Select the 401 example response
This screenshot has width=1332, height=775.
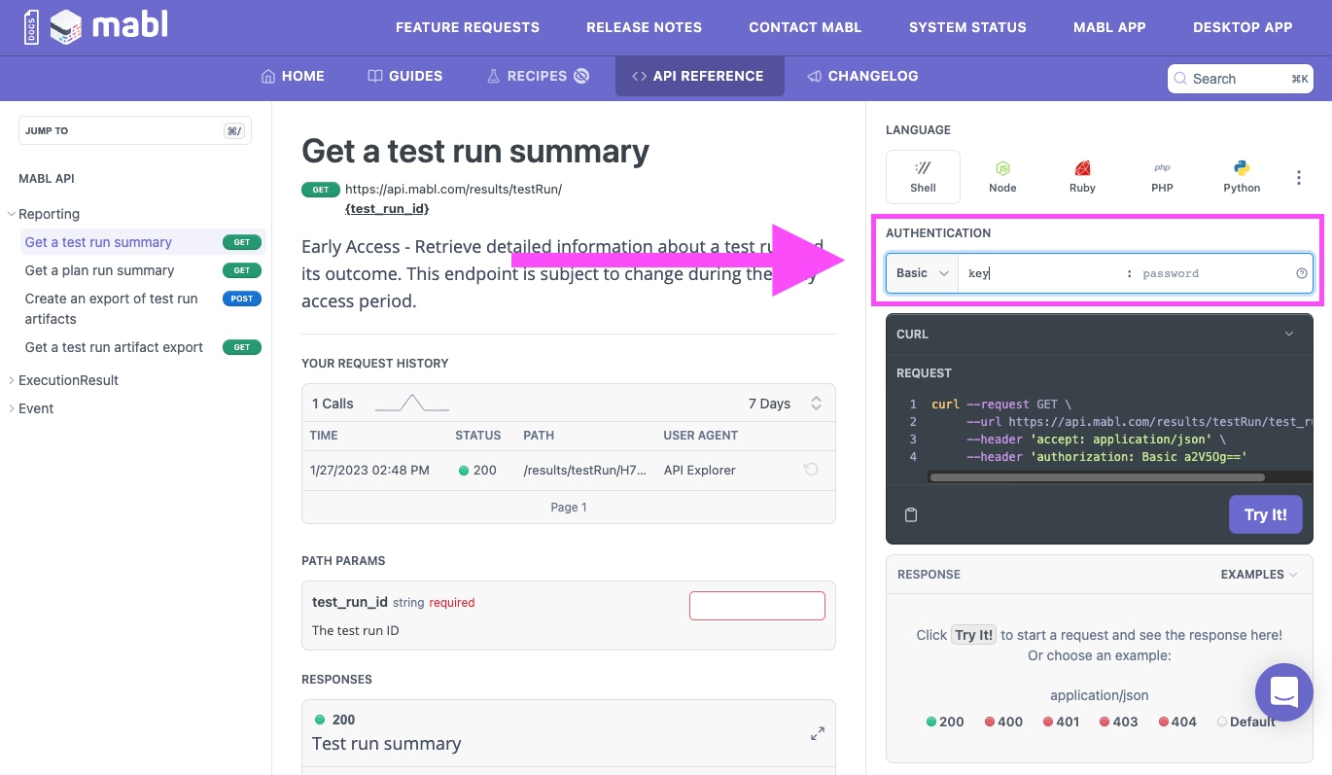point(1061,722)
